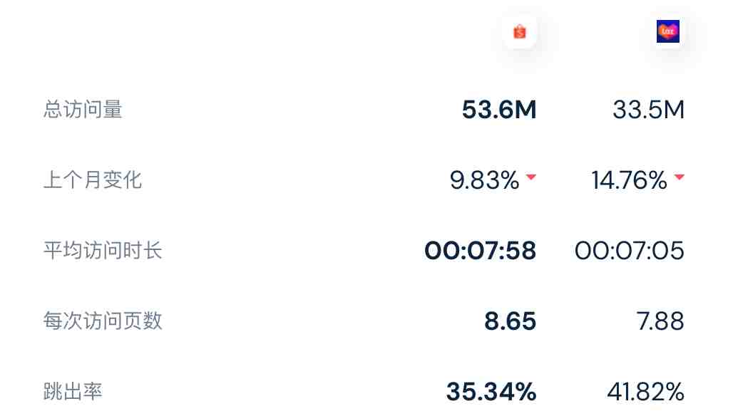Click the 9.83% monthly change value
Viewport: 733px width, 416px height.
(484, 180)
